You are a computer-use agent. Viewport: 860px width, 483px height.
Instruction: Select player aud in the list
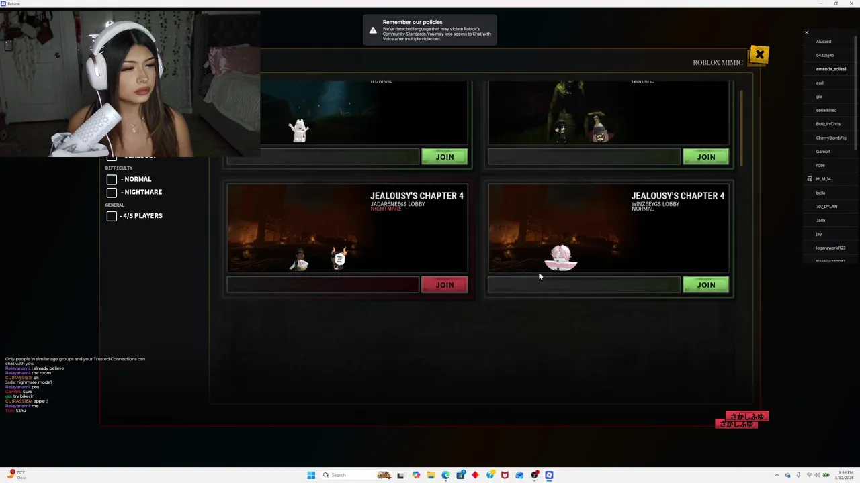(x=820, y=83)
